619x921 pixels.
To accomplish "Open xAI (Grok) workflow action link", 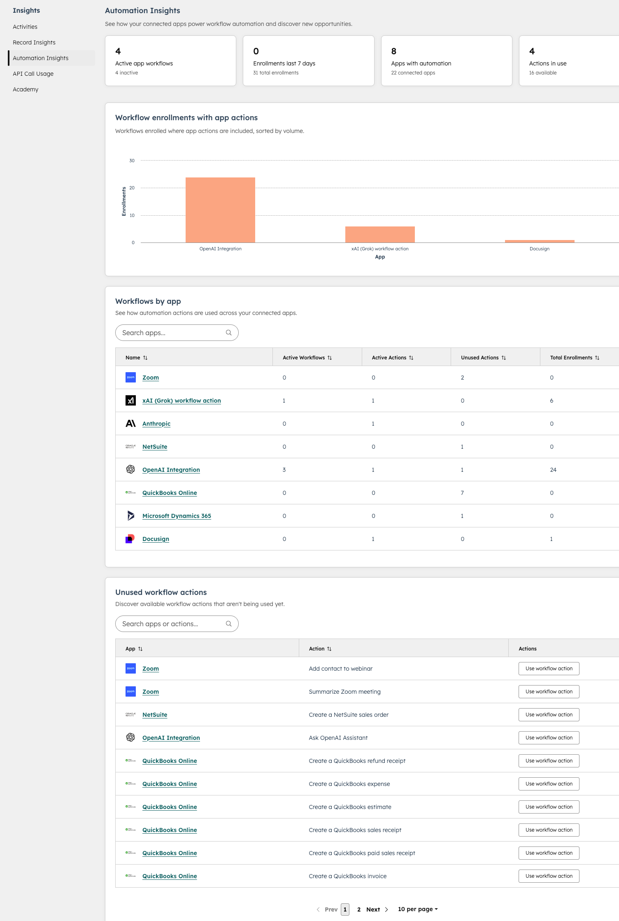I will (x=182, y=401).
